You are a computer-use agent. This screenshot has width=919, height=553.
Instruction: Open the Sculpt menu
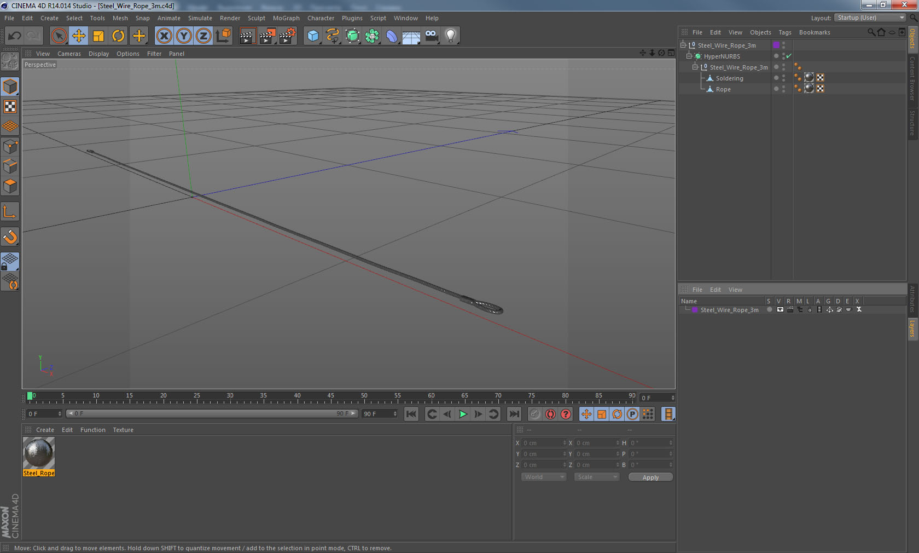(x=256, y=18)
